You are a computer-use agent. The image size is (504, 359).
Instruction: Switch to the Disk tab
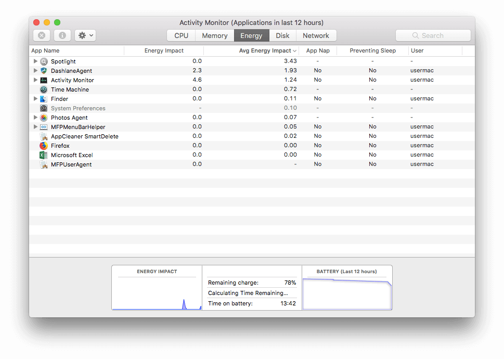pos(282,35)
